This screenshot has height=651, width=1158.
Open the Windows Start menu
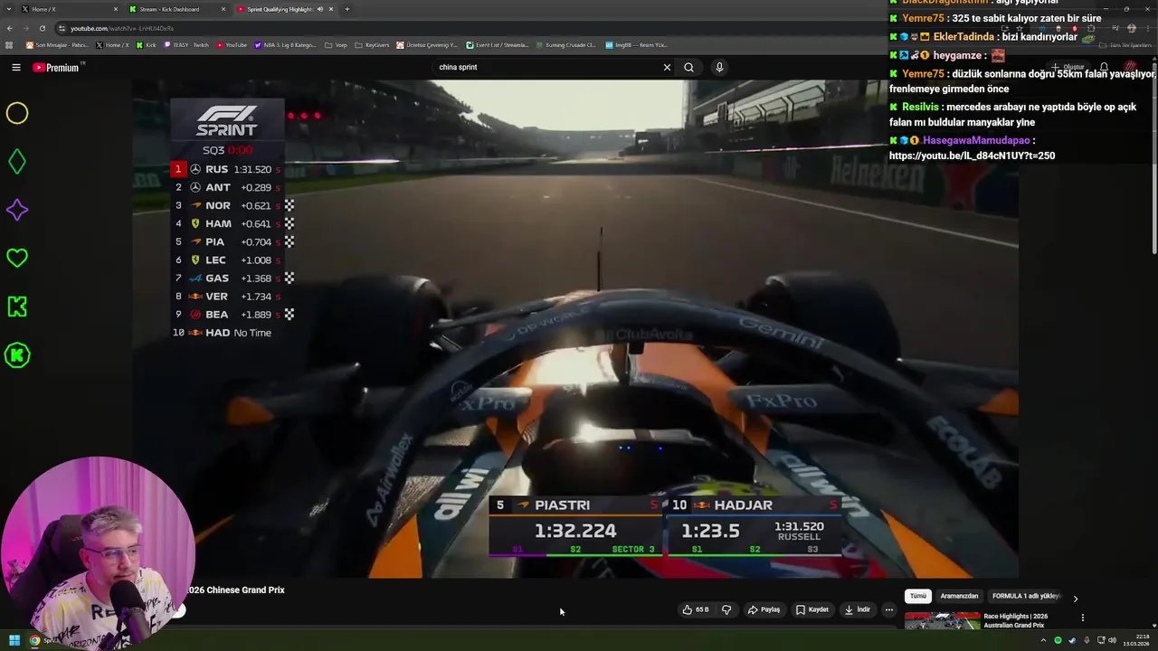coord(14,640)
